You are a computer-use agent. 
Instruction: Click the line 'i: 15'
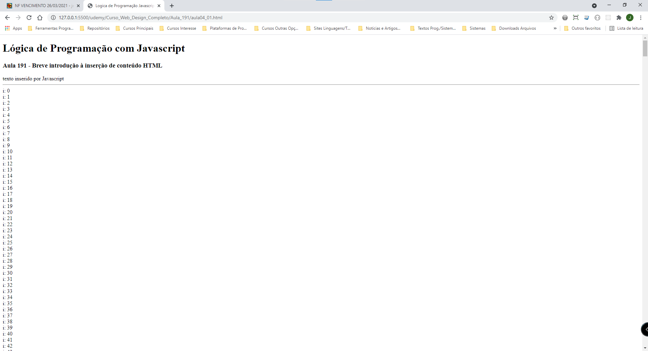[x=7, y=182]
